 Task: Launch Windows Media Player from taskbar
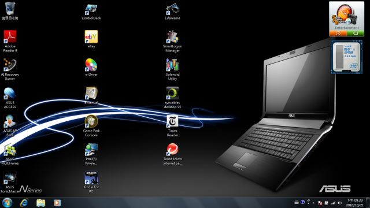57,203
